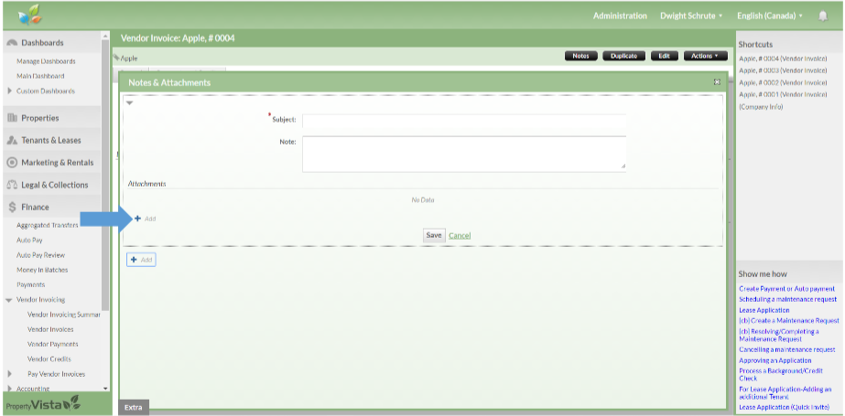Open the Administration menu
Image resolution: width=845 pixels, height=416 pixels.
pos(620,16)
